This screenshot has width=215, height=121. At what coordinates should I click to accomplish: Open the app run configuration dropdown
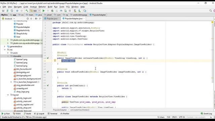pyautogui.click(x=35, y=11)
